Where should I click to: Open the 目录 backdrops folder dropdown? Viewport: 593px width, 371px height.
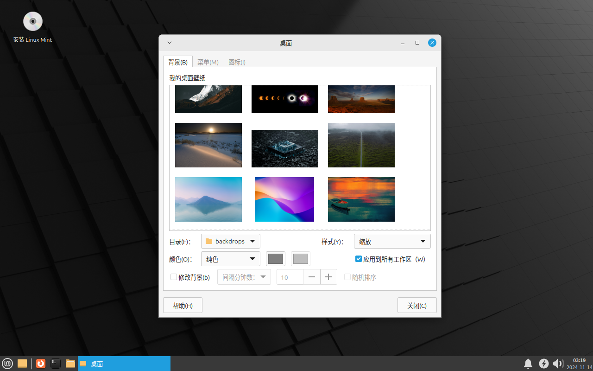click(x=231, y=241)
